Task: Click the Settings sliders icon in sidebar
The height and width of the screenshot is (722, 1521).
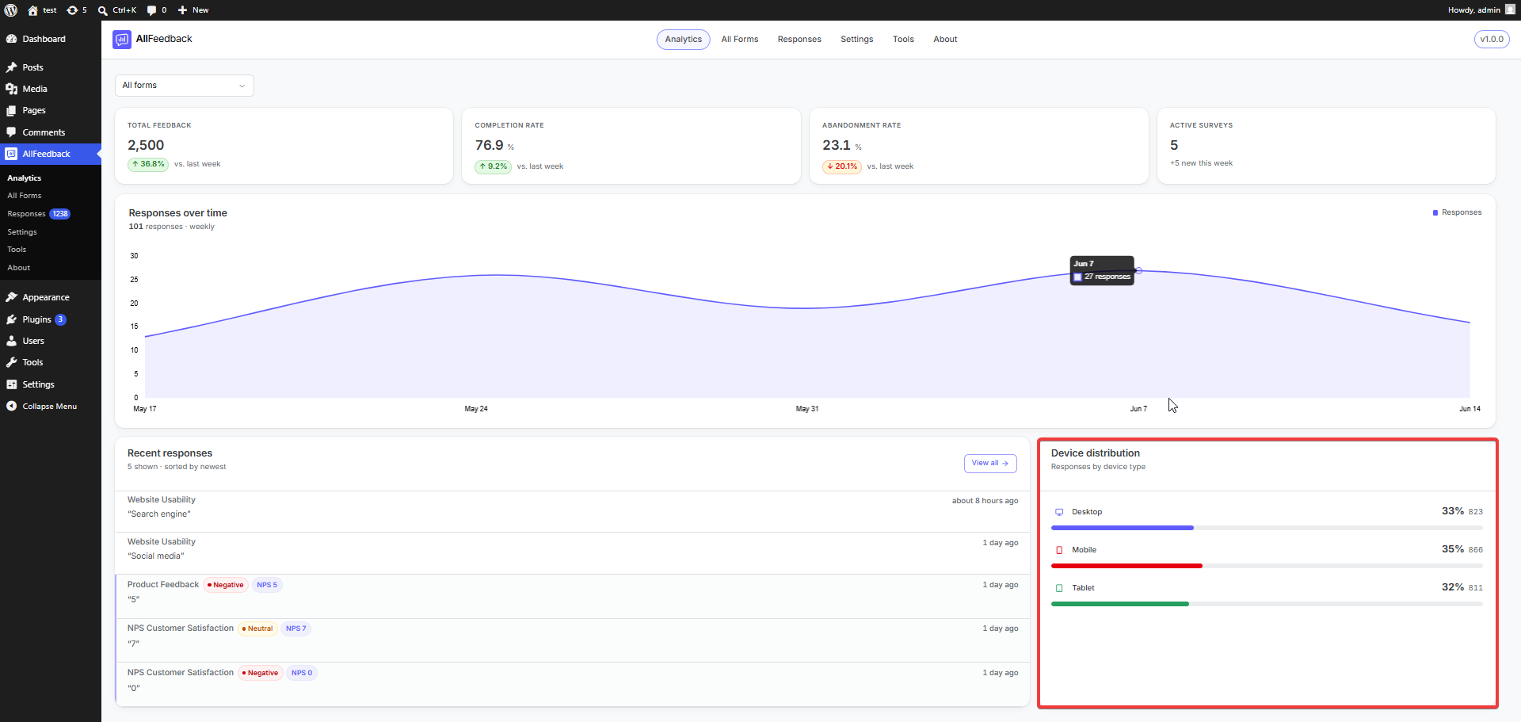Action: tap(12, 384)
